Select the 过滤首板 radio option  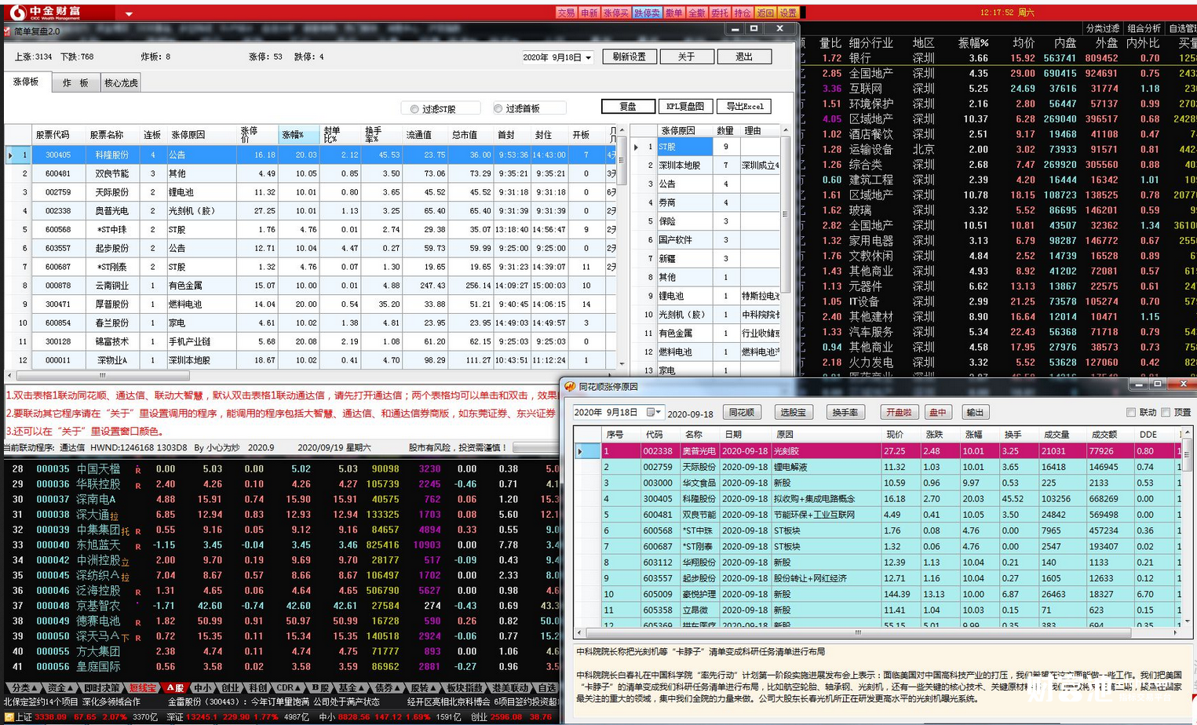(x=498, y=109)
